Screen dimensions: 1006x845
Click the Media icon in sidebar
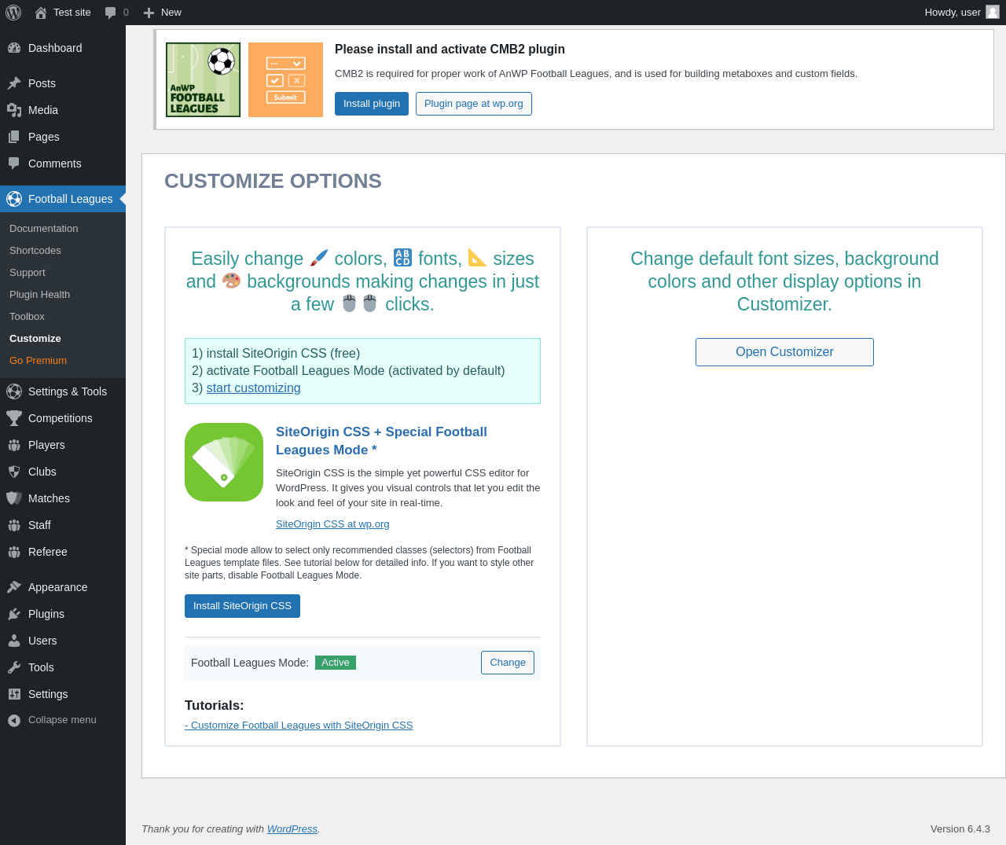click(14, 110)
